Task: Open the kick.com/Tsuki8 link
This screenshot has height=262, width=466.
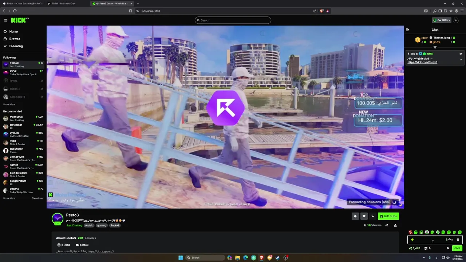Action: pos(422,62)
